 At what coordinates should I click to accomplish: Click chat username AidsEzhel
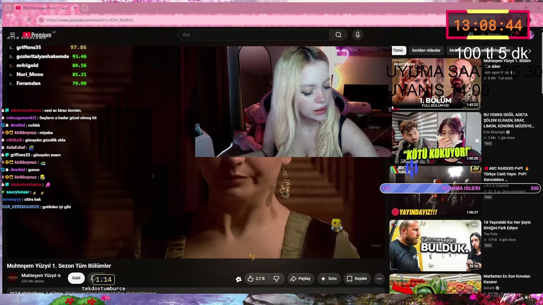(16, 147)
